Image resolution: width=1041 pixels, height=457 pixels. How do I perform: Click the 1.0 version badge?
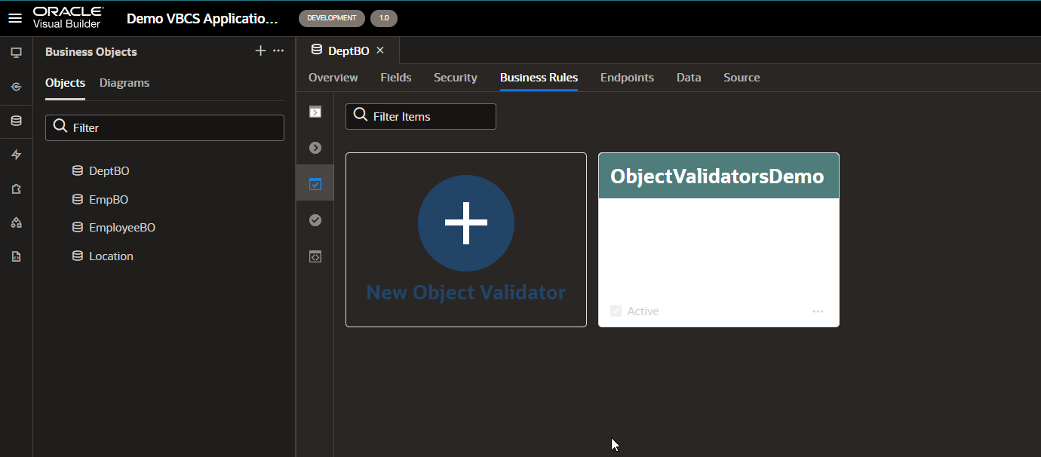tap(384, 18)
